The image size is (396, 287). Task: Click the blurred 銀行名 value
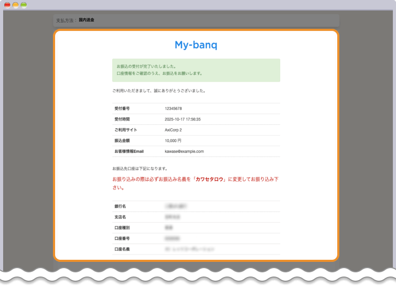click(x=177, y=207)
